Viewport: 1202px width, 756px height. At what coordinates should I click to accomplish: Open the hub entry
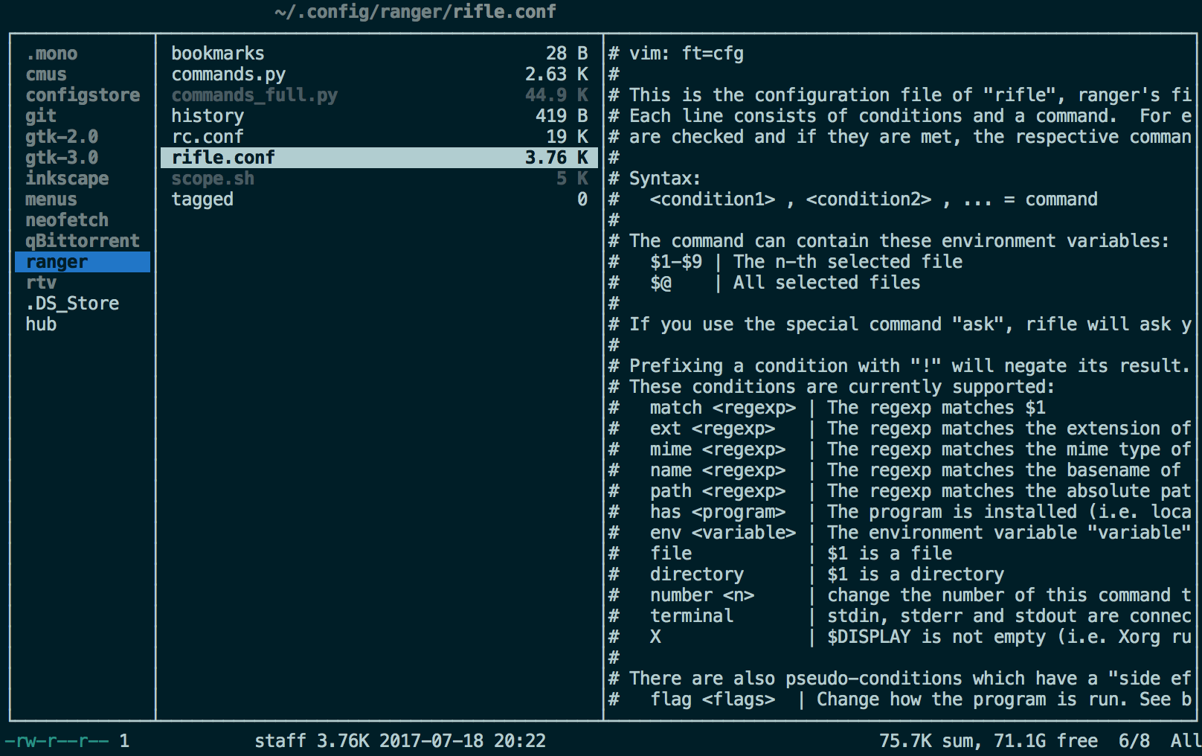point(41,324)
